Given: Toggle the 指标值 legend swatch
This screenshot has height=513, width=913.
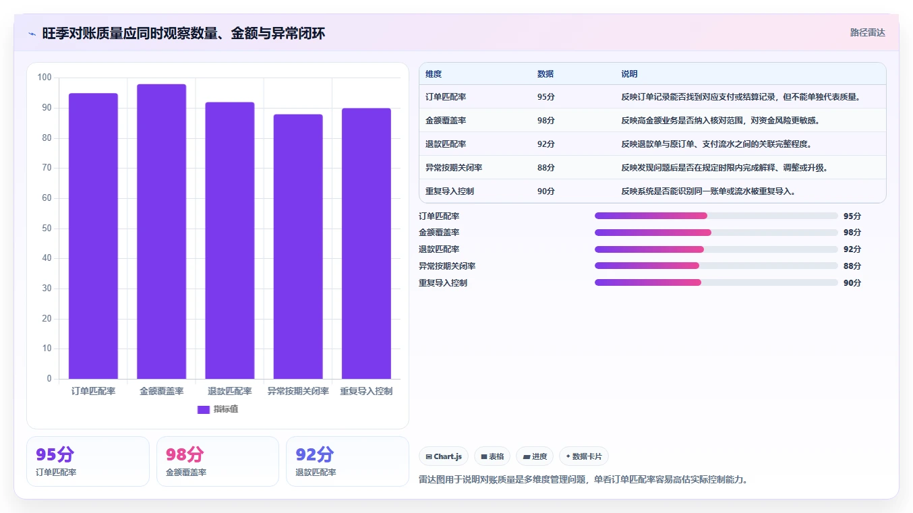Looking at the screenshot, I should pyautogui.click(x=204, y=410).
